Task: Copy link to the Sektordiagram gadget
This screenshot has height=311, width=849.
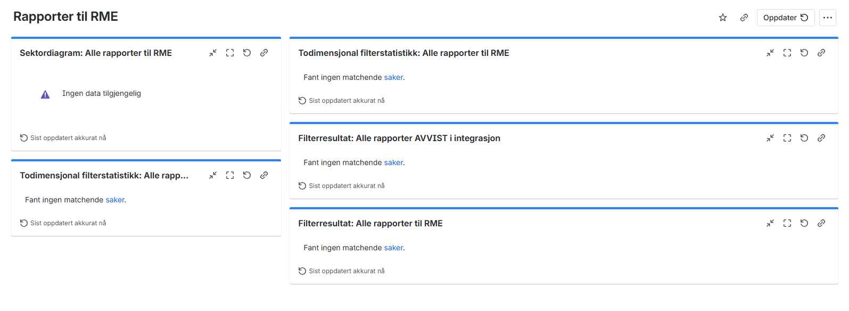Action: point(264,53)
